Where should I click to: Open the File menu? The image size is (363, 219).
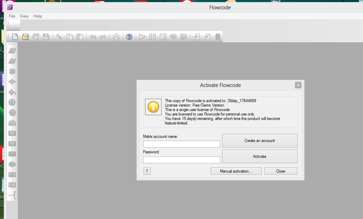click(x=12, y=16)
